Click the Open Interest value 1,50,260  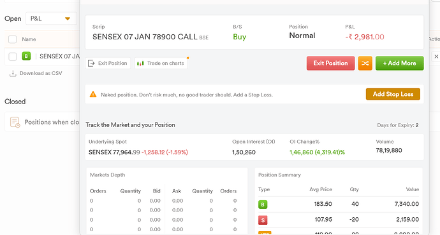point(244,152)
